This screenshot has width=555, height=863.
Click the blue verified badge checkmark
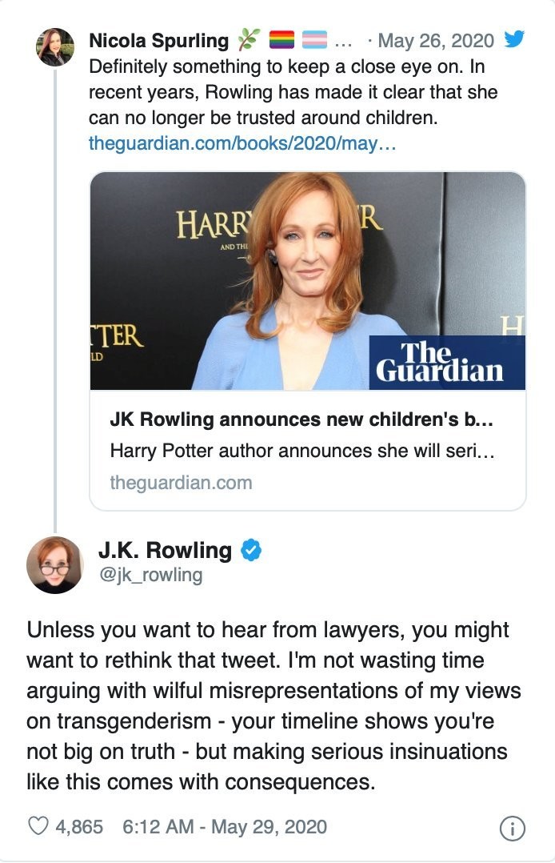(x=251, y=550)
